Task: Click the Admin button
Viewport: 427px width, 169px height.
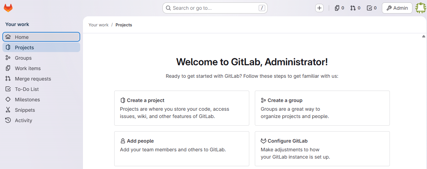Action: point(397,8)
